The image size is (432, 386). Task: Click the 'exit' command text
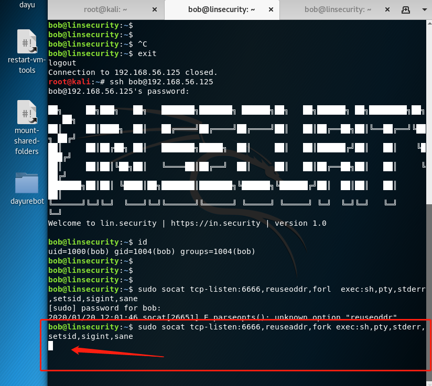pos(147,53)
